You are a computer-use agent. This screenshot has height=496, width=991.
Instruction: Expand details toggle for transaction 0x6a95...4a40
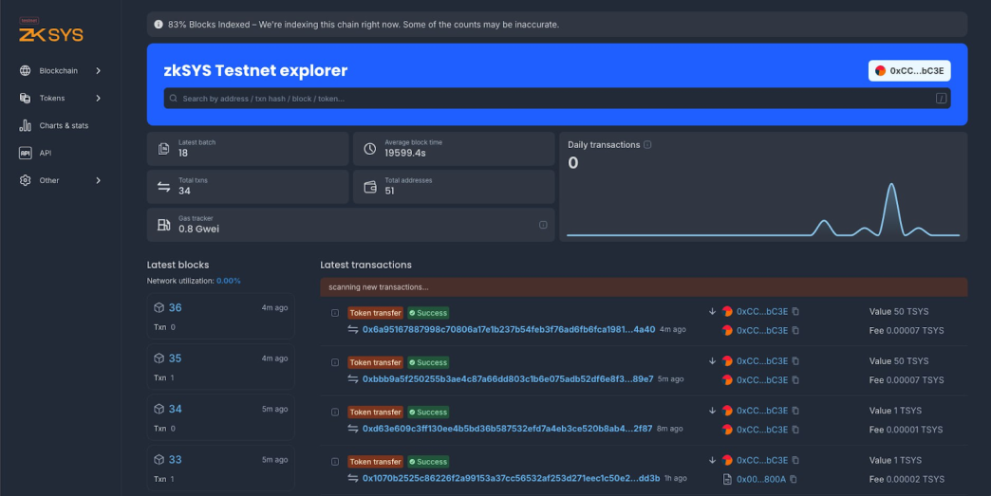tap(334, 313)
